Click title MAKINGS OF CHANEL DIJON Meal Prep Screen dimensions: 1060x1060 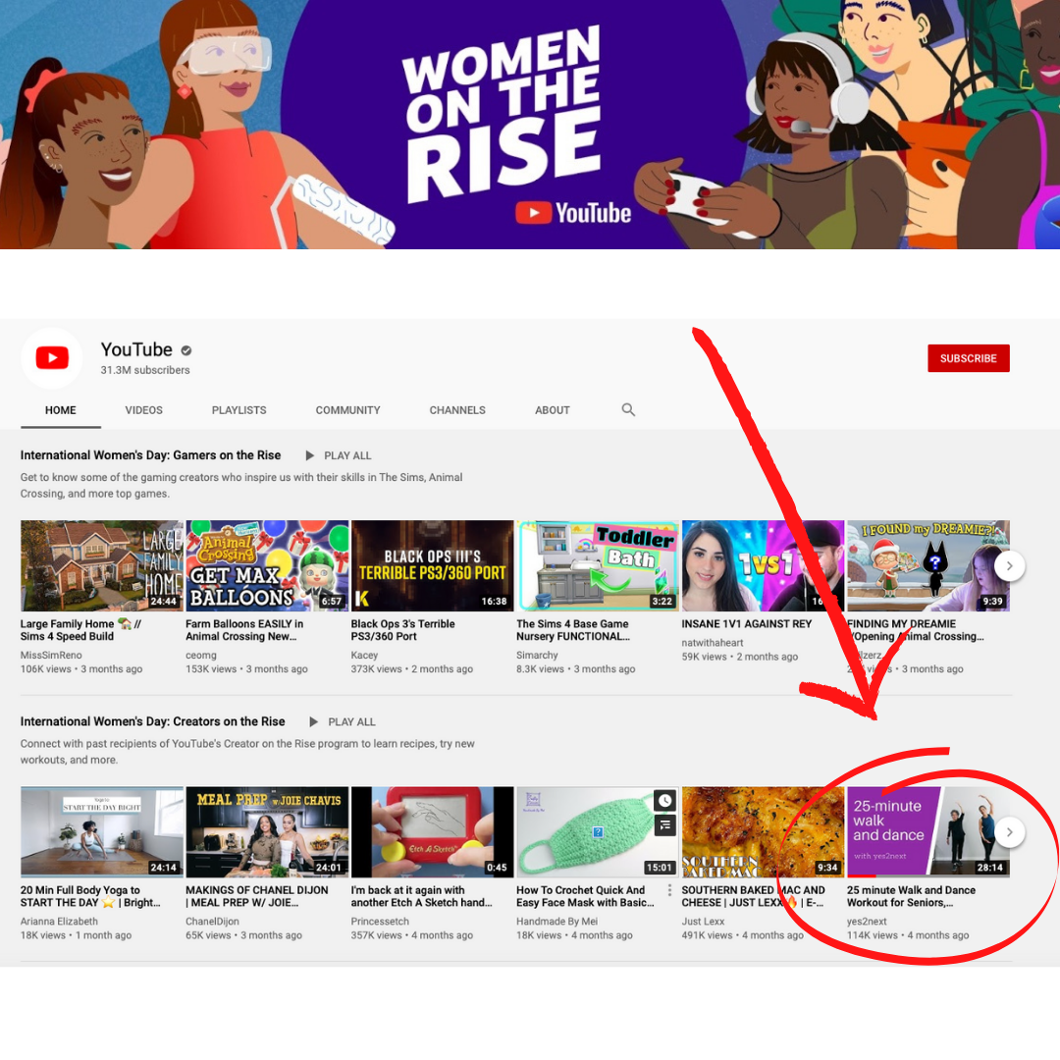point(257,896)
